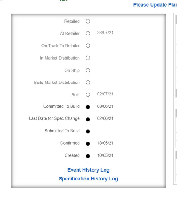The width and height of the screenshot is (177, 204).
Task: Click the On Truck To Retailer circle
Action: pyautogui.click(x=88, y=46)
